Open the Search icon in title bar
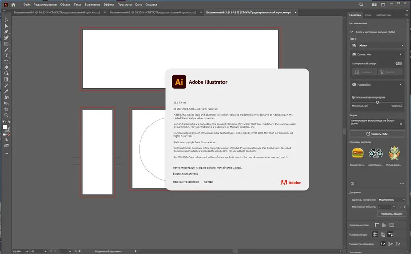The width and height of the screenshot is (411, 254). pyautogui.click(x=361, y=5)
